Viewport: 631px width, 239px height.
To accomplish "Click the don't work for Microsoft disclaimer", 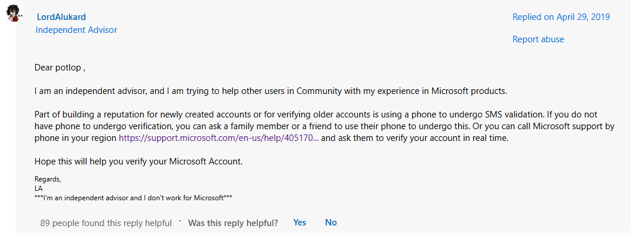I will (133, 198).
